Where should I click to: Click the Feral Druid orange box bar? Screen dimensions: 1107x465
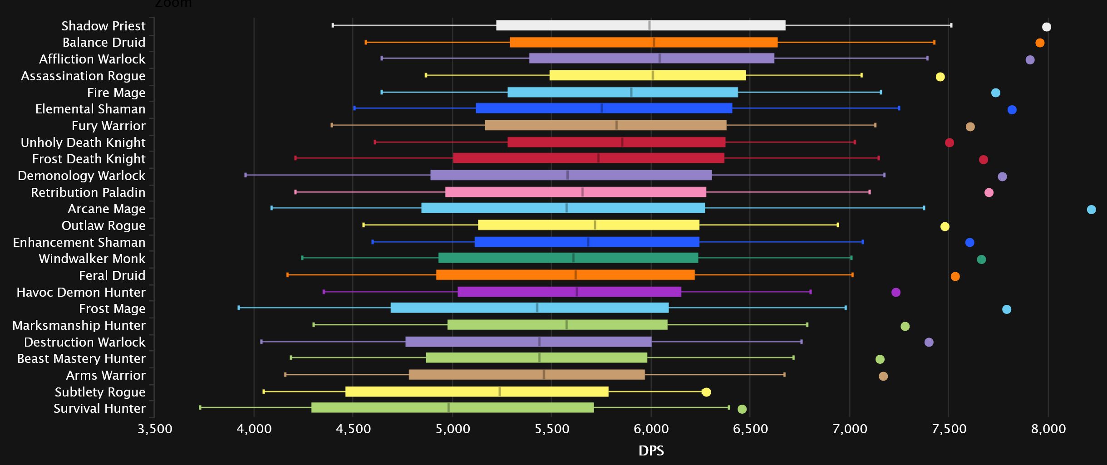point(565,275)
